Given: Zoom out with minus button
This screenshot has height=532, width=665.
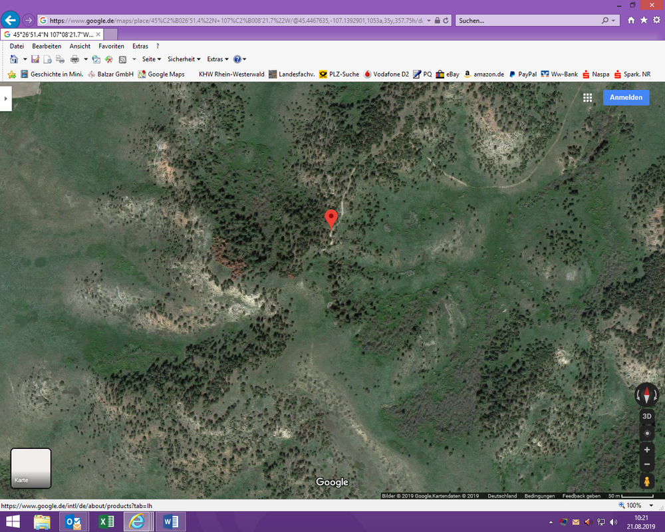Looking at the screenshot, I should pos(647,464).
